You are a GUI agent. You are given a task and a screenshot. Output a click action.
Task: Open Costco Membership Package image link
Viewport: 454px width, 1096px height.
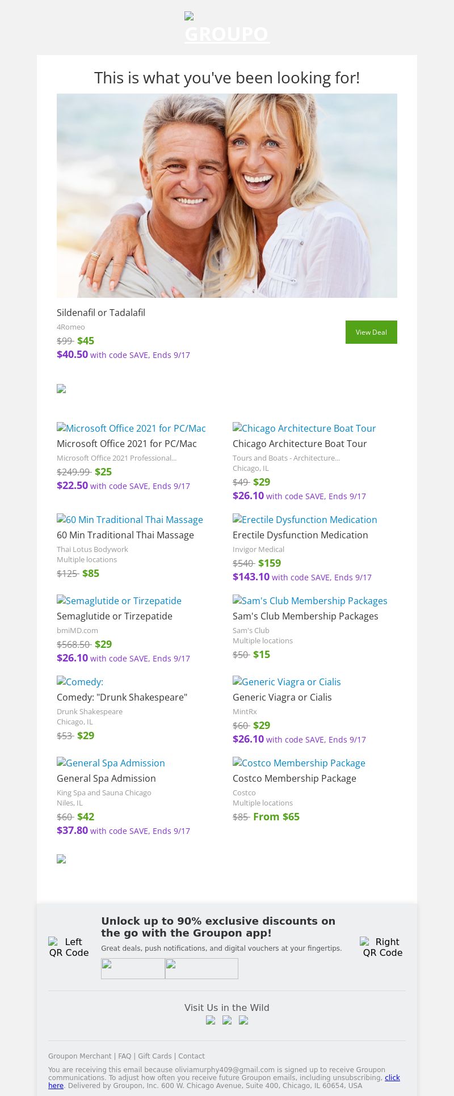(x=299, y=763)
